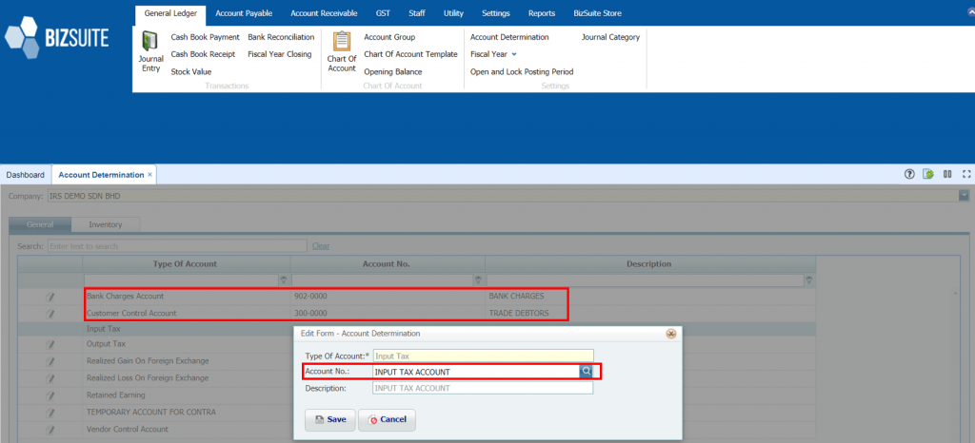Viewport: 975px width, 443px height.
Task: Close the Account Determination tab
Action: (x=149, y=175)
